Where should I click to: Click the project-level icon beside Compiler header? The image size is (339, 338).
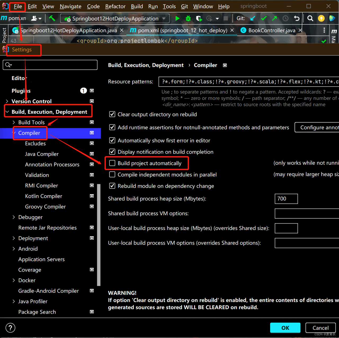coord(225,65)
